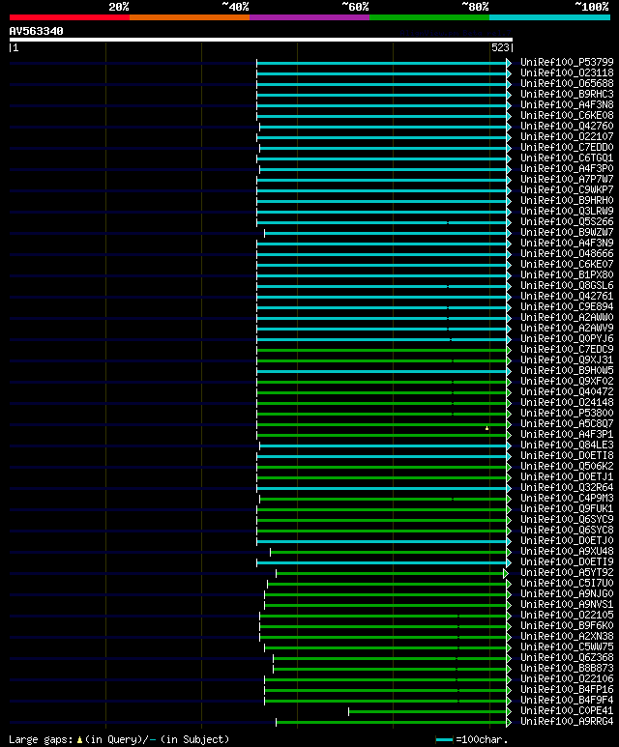Viewport: 619px width, 747px height.
Task: Click the UniRef100_A7P7W7 label
Action: point(567,180)
